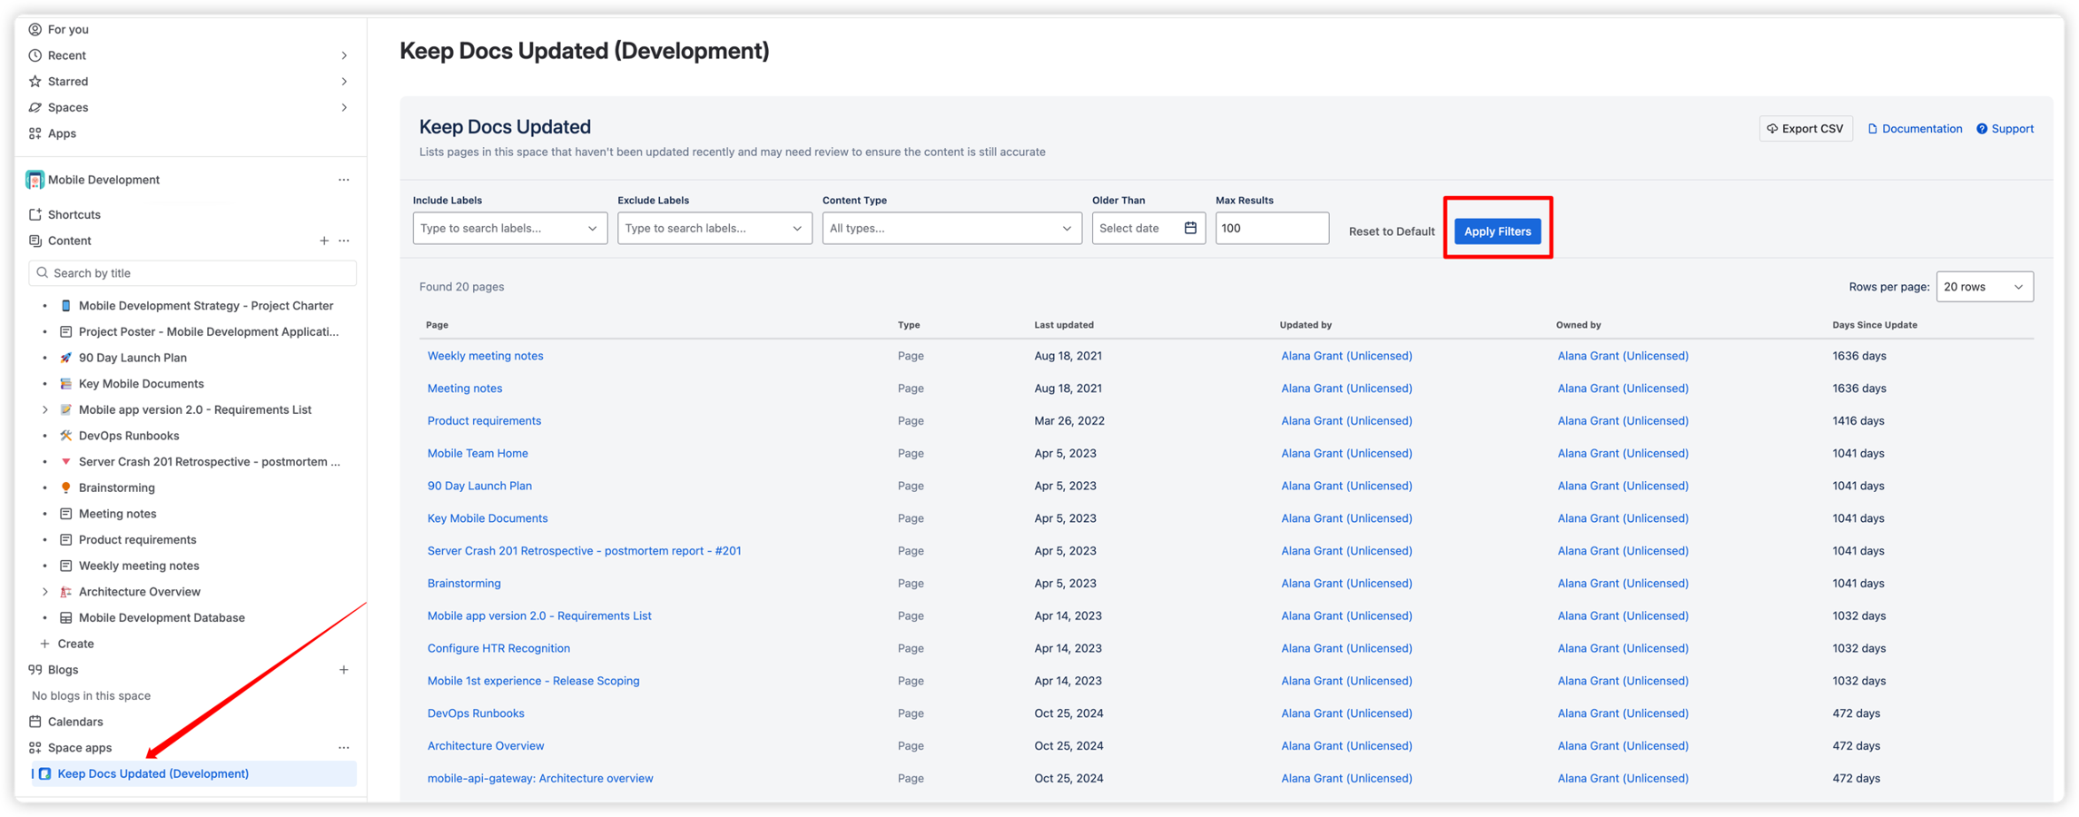
Task: Click inside the Max Results input field
Action: (x=1271, y=228)
